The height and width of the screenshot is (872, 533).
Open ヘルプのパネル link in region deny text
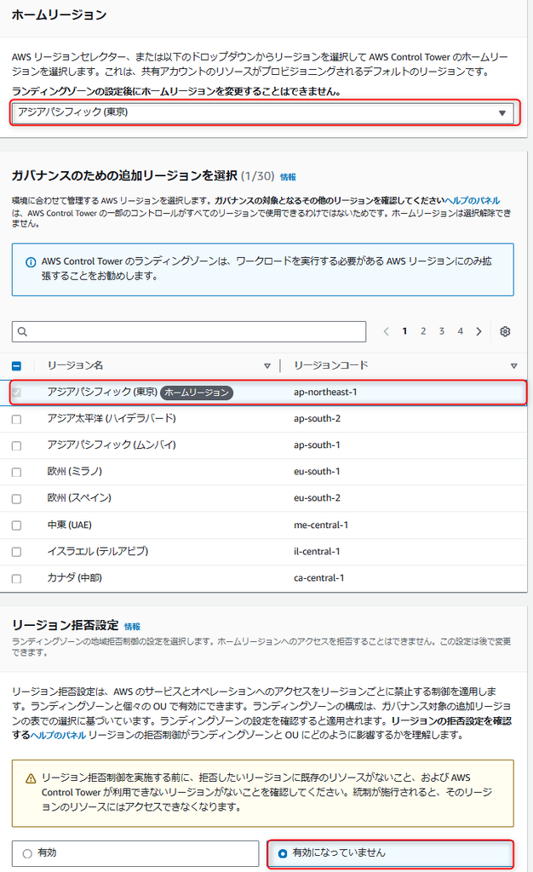coord(59,735)
